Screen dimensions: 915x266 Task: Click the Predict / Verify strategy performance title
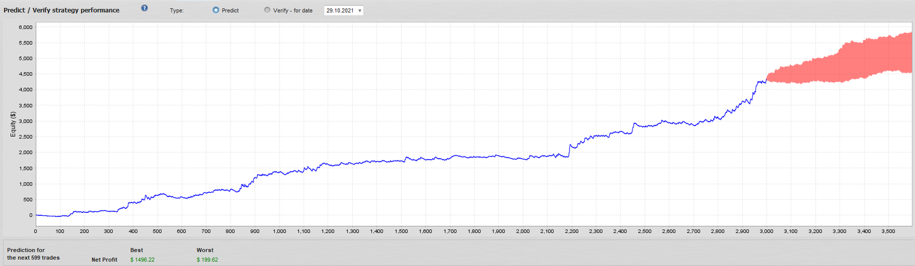click(62, 10)
